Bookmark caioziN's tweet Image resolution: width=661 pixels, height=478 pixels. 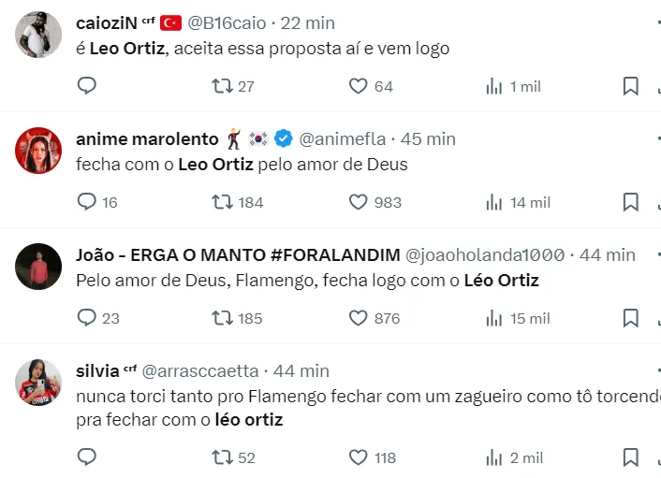pyautogui.click(x=630, y=86)
